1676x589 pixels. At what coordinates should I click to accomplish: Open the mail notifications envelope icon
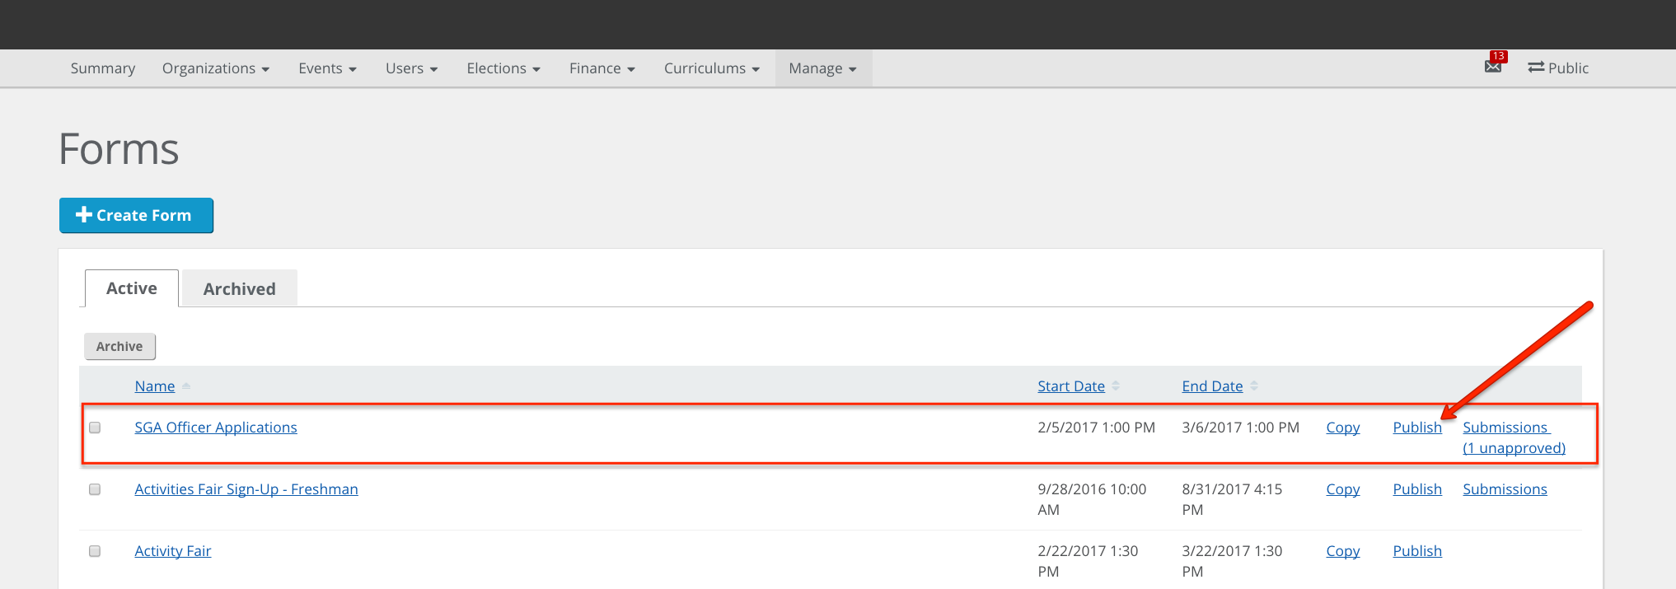1493,66
